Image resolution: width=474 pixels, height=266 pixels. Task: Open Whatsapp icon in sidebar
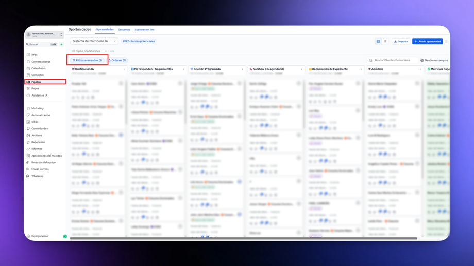pyautogui.click(x=28, y=176)
